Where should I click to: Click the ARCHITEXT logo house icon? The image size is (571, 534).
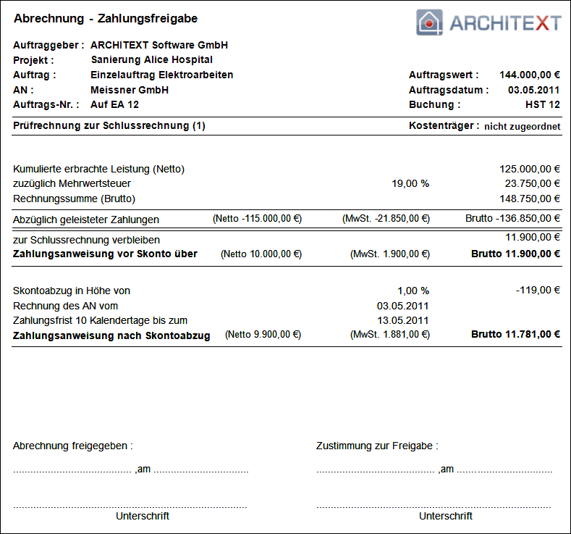point(429,22)
